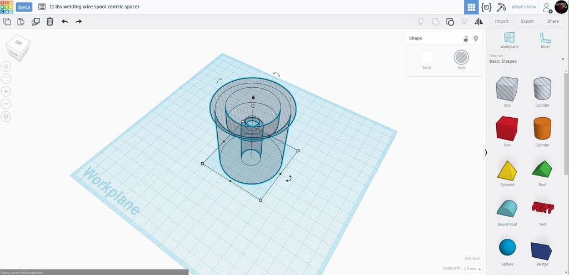Open the Minecraft pickaxe view

tap(501, 7)
